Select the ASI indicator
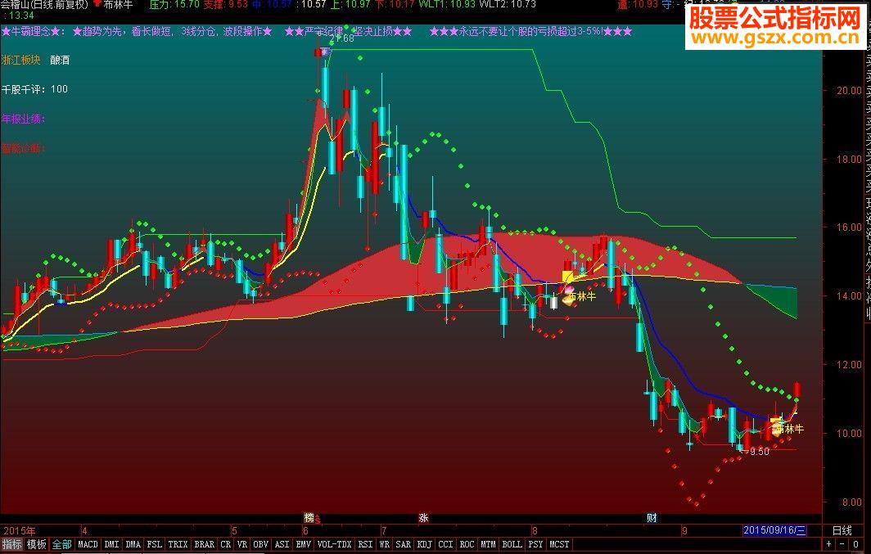 pos(282,544)
